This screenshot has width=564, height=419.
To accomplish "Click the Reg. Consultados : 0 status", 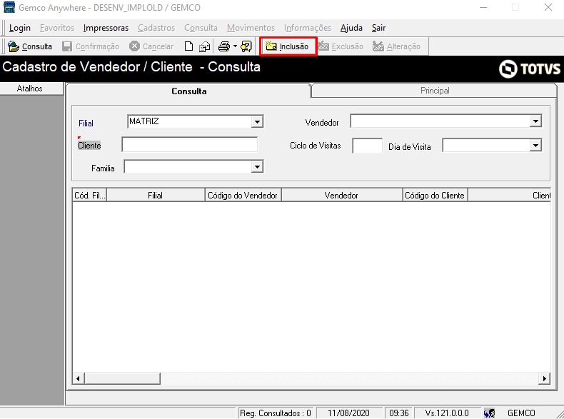I will tap(276, 413).
